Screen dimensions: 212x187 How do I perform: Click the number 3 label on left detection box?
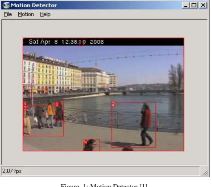(25, 108)
